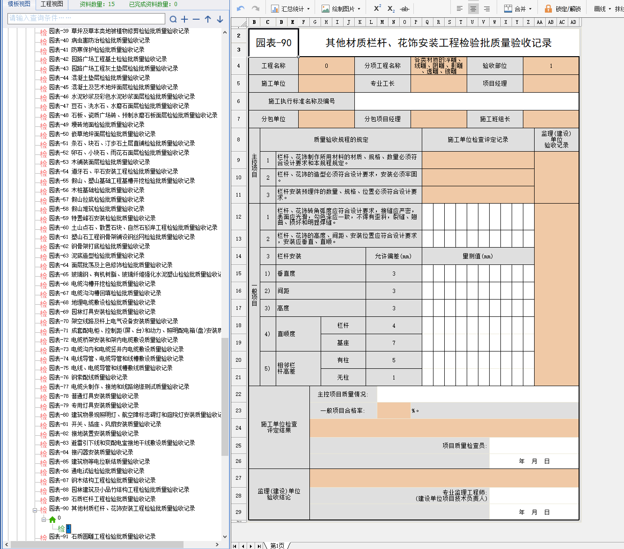Select the green home node 0
624x549 pixels.
pos(52,520)
